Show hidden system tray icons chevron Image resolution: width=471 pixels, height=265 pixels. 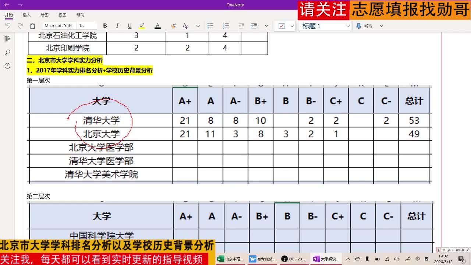348,259
